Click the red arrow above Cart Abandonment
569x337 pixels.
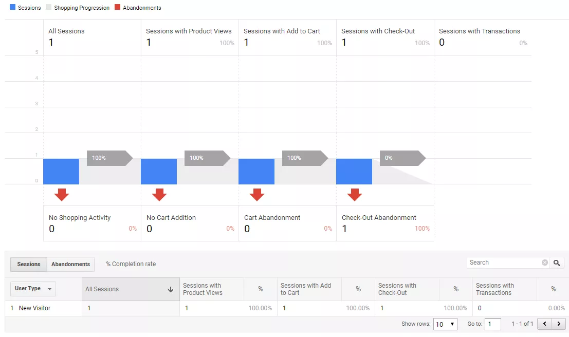pos(257,195)
